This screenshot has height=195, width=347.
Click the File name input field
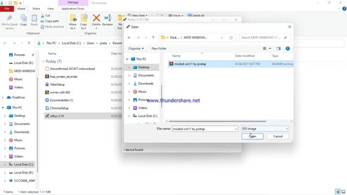pos(203,129)
